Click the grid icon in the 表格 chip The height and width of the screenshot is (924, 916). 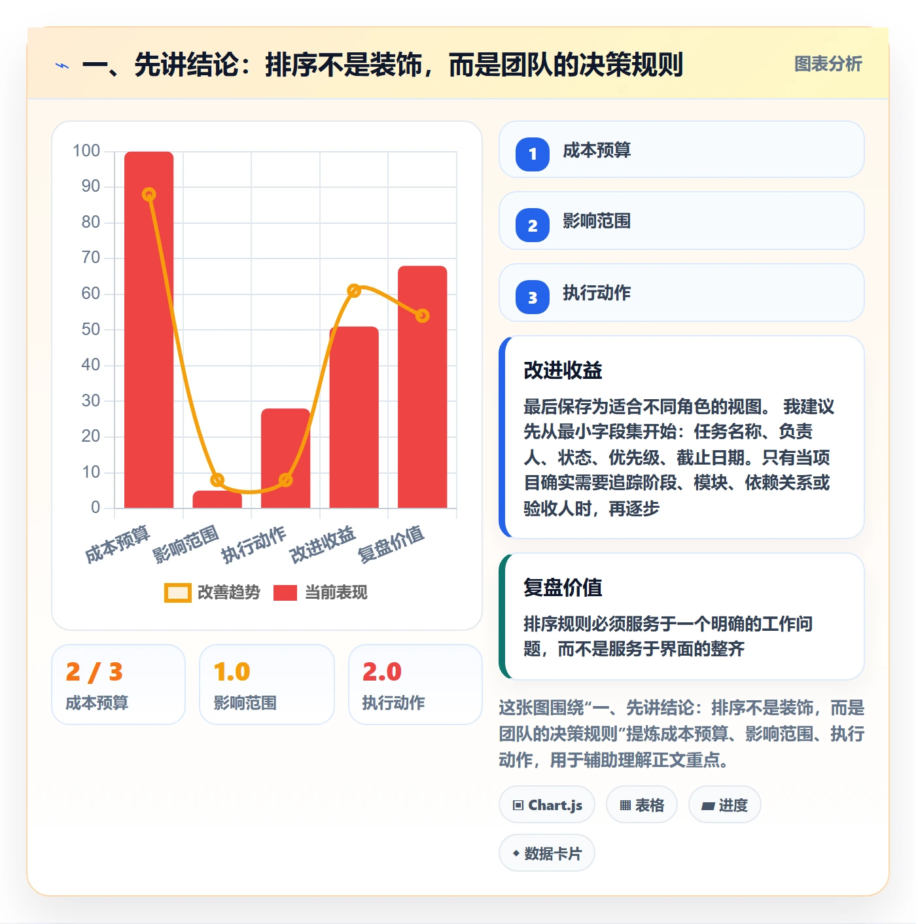click(x=625, y=806)
